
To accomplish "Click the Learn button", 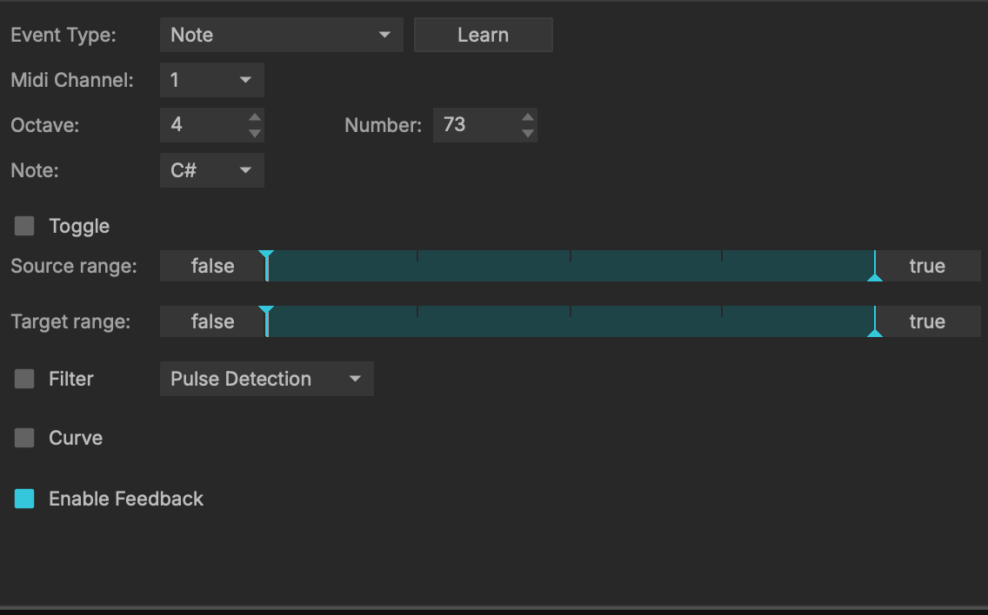I will tap(483, 35).
